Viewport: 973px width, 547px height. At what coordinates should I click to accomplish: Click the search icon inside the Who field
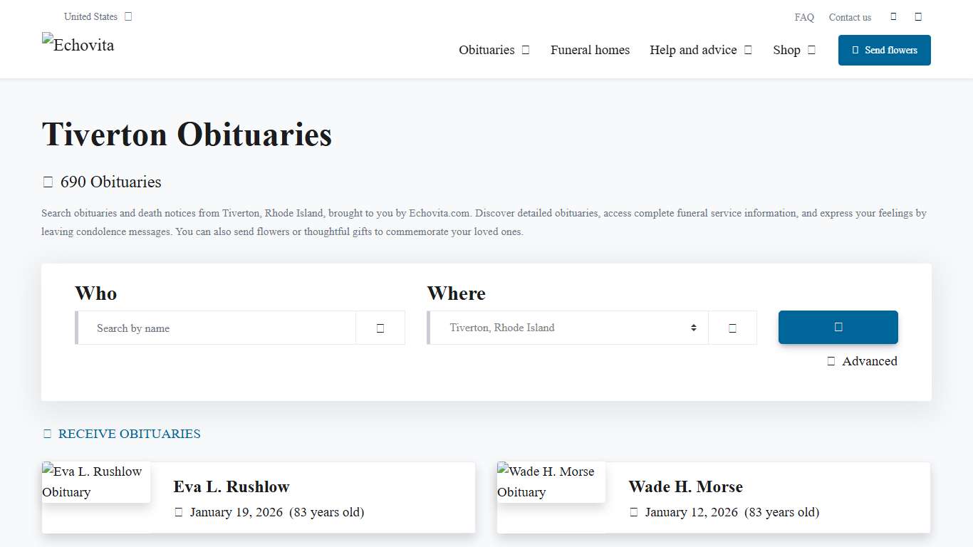[380, 327]
